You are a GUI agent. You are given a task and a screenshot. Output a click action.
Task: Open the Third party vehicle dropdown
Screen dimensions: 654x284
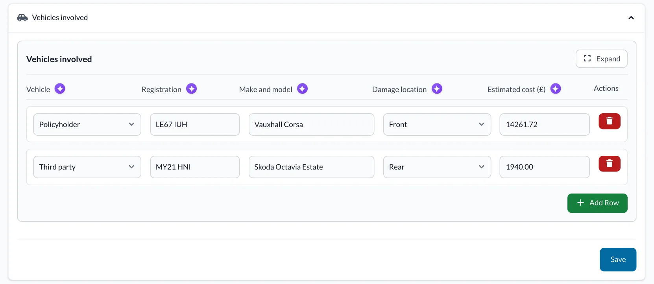click(87, 167)
